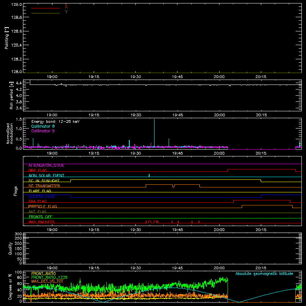This screenshot has height=306, width=306.
Task: Click the 19:15 label under Quality plot
Action: (94, 268)
